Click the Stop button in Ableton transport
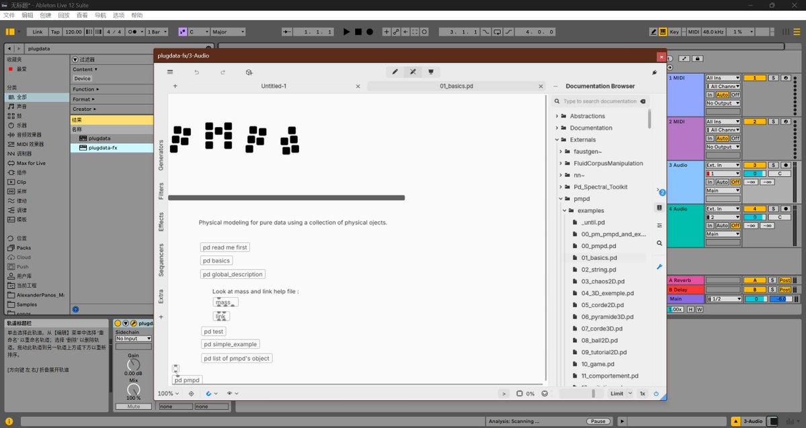The image size is (806, 428). point(358,32)
